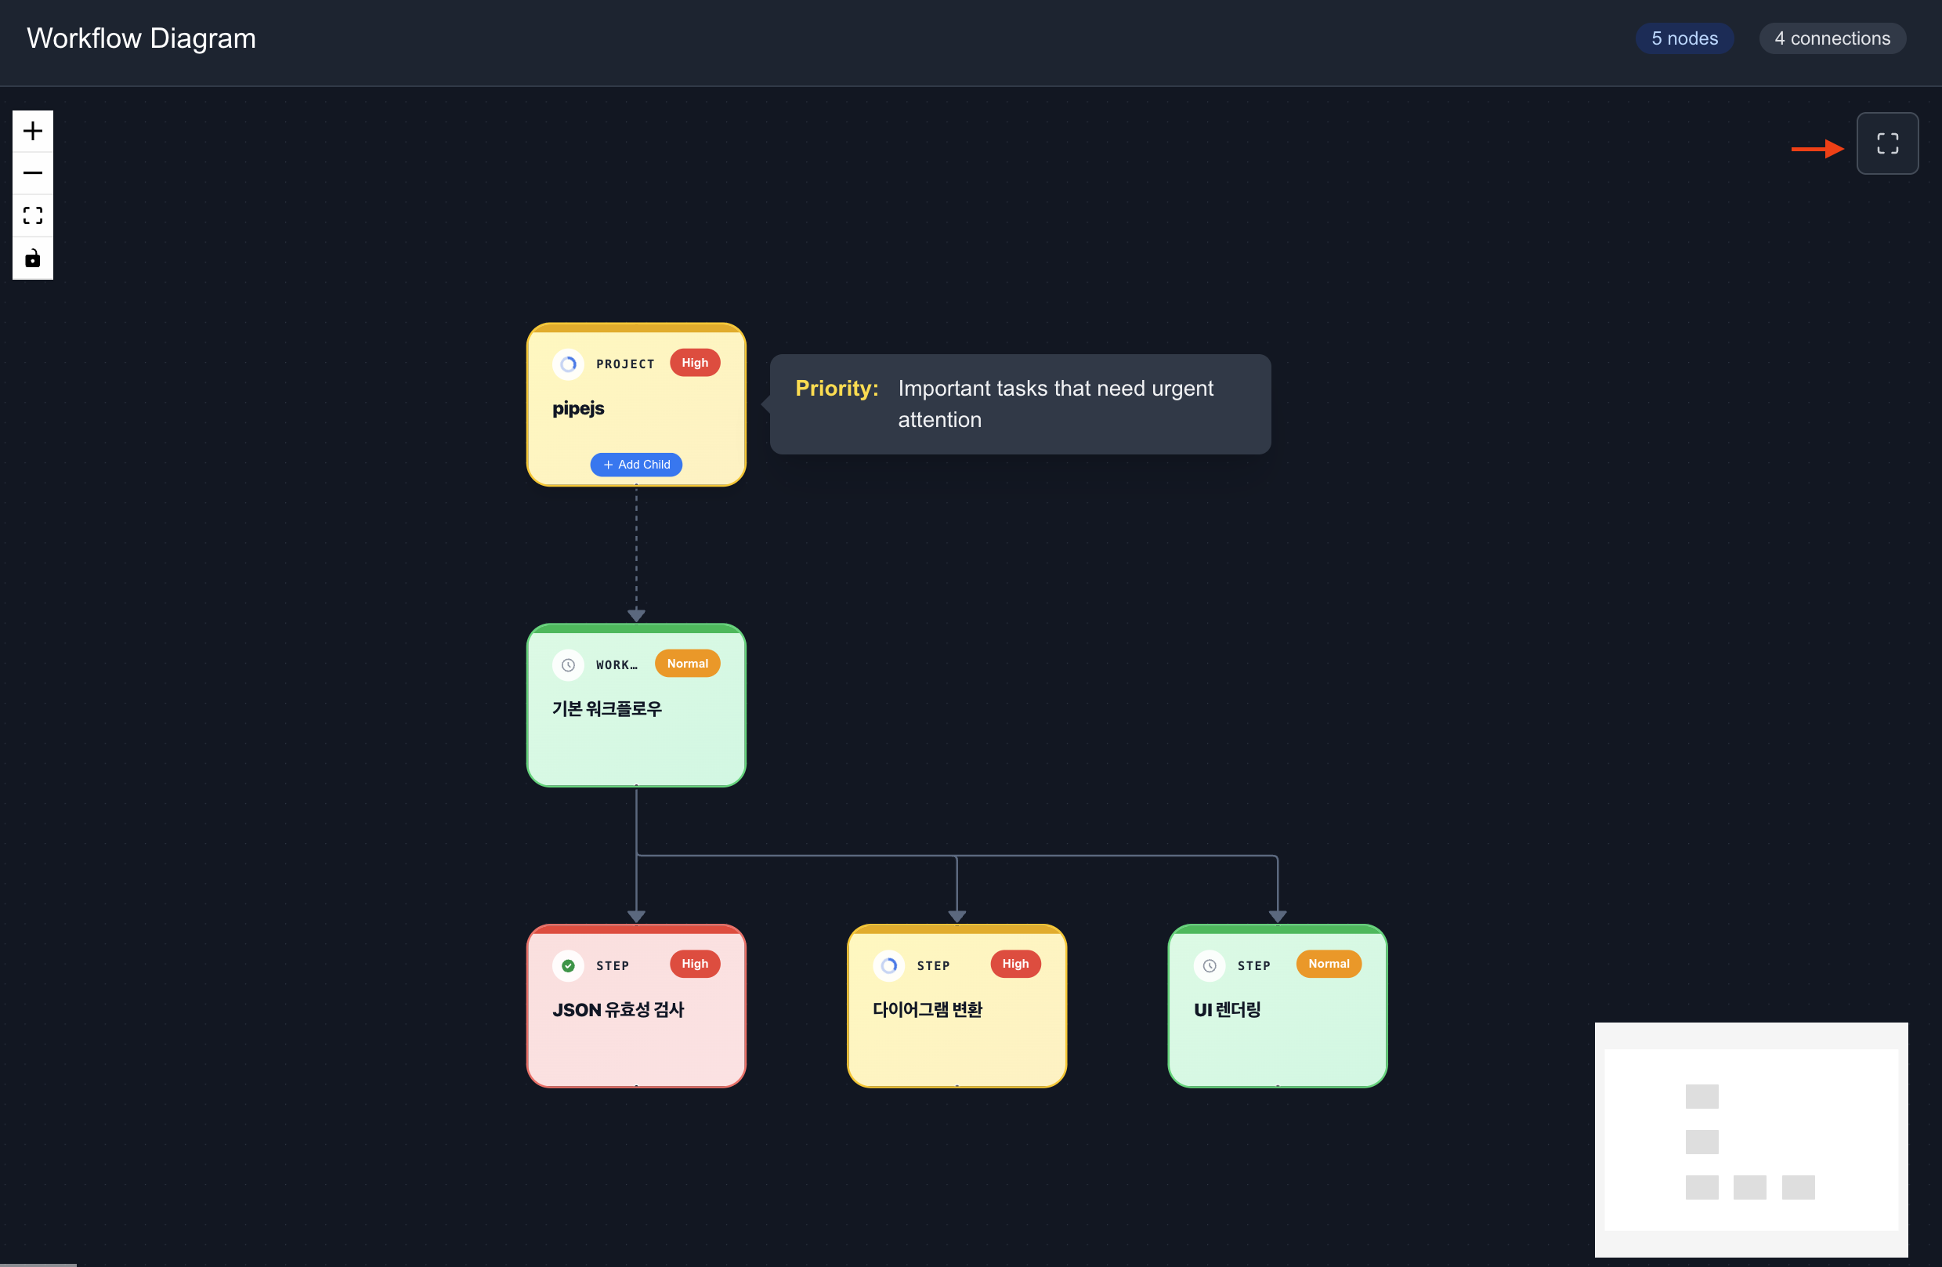The height and width of the screenshot is (1267, 1942).
Task: Click Normal priority badge on 기본 워크플로우
Action: (x=687, y=664)
